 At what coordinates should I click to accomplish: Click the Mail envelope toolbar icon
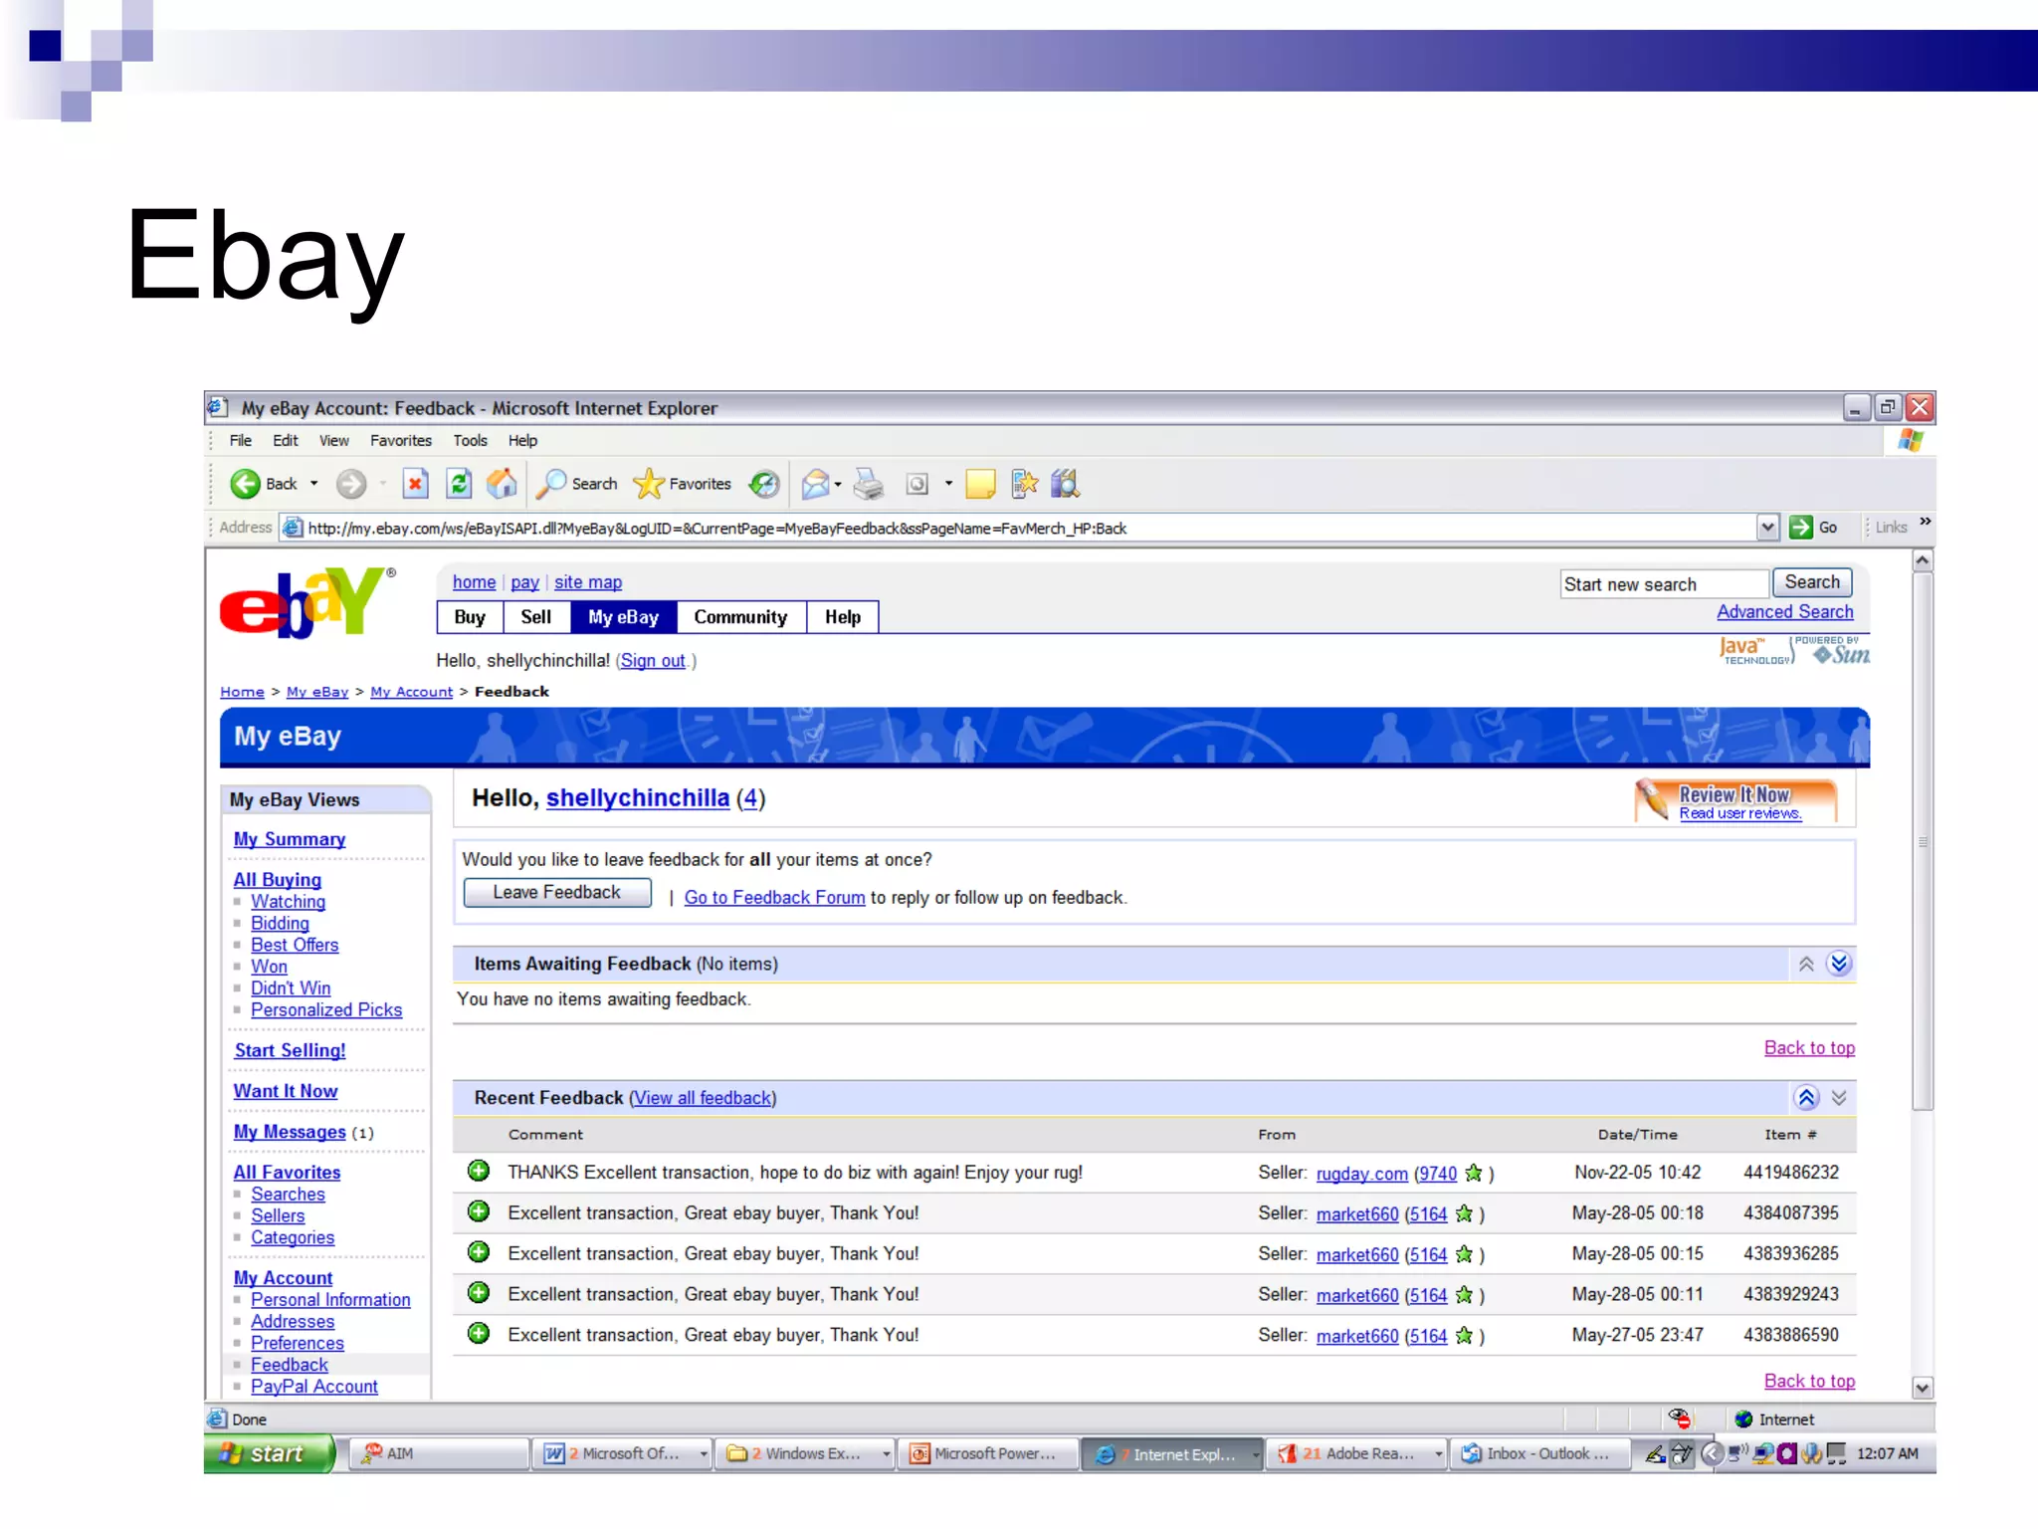coord(815,484)
